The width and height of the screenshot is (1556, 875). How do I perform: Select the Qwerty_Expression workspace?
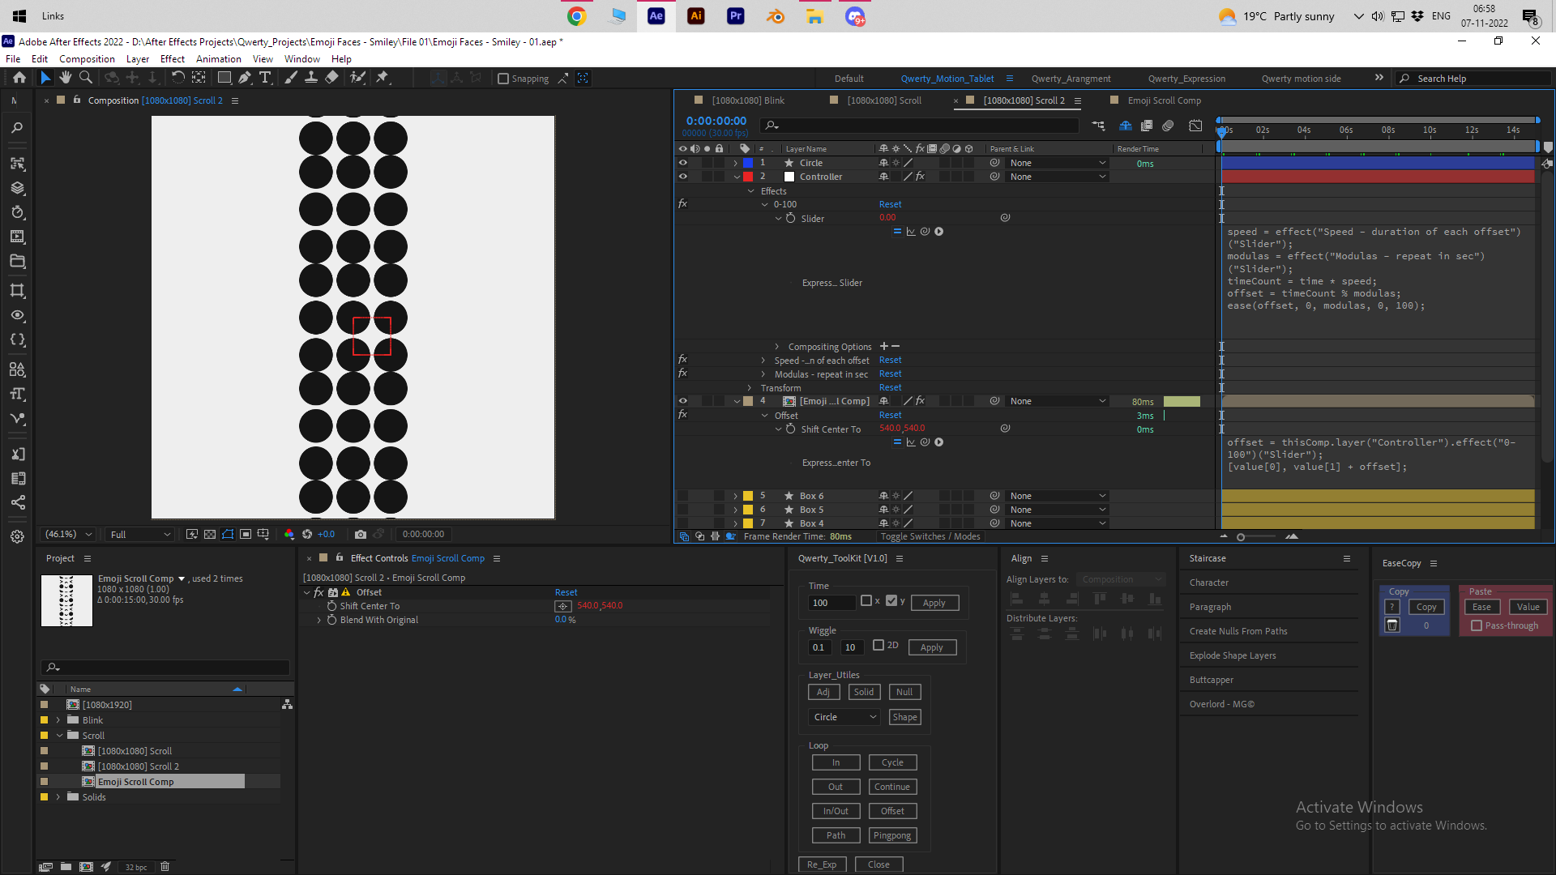[1186, 79]
